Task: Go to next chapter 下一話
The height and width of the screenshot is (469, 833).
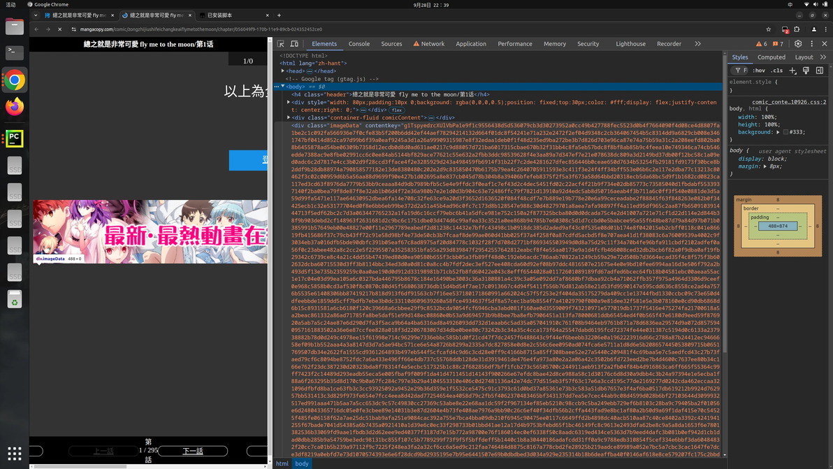Action: click(x=193, y=451)
